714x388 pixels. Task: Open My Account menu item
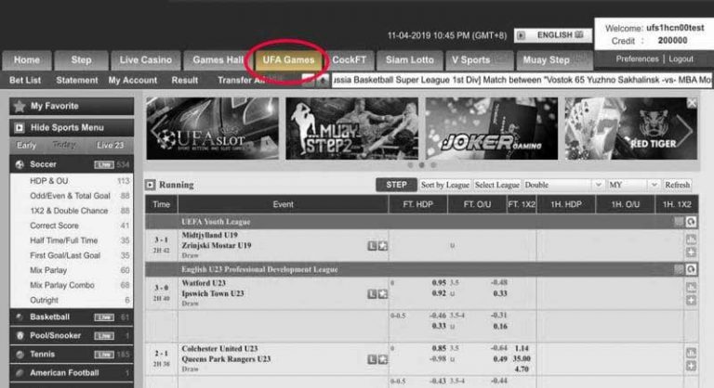coord(133,81)
